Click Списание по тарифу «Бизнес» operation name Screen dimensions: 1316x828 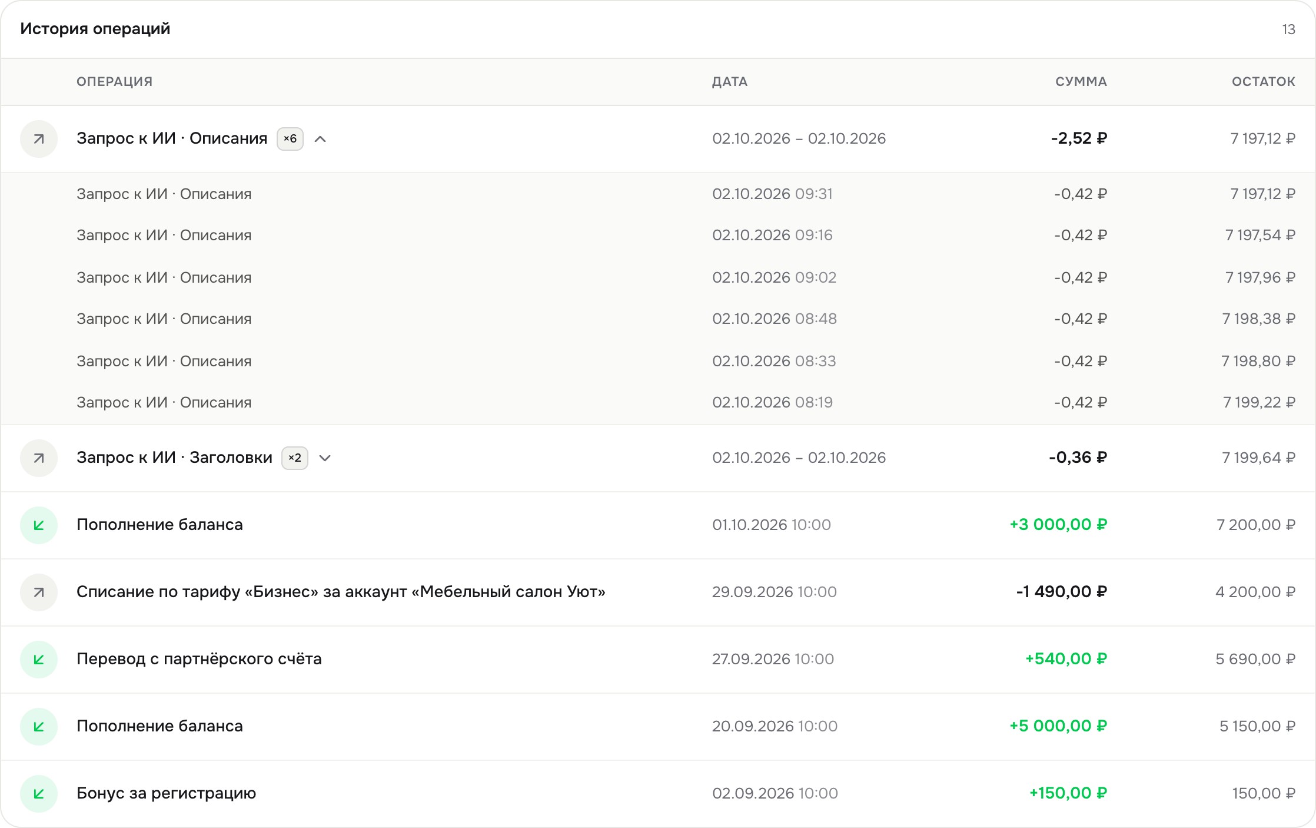tap(341, 592)
